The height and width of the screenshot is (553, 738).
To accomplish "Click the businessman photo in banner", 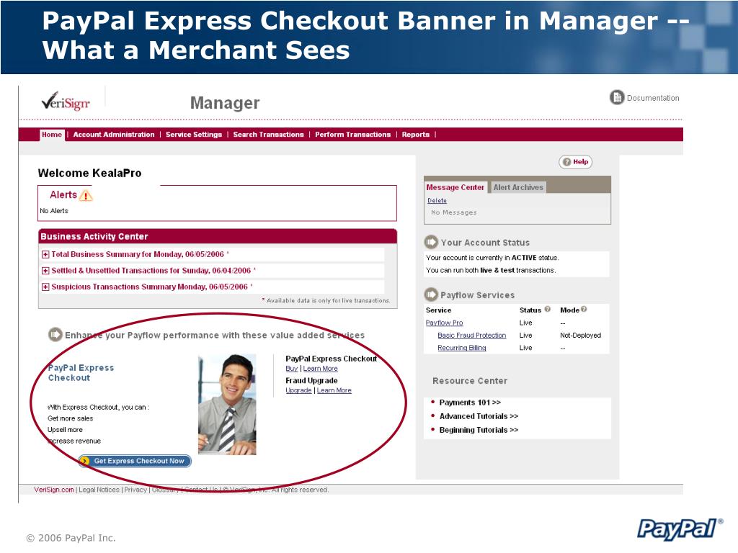I will click(x=227, y=405).
